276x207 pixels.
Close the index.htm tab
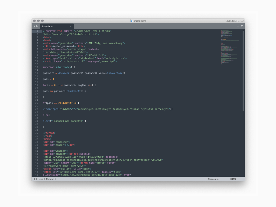71,26
